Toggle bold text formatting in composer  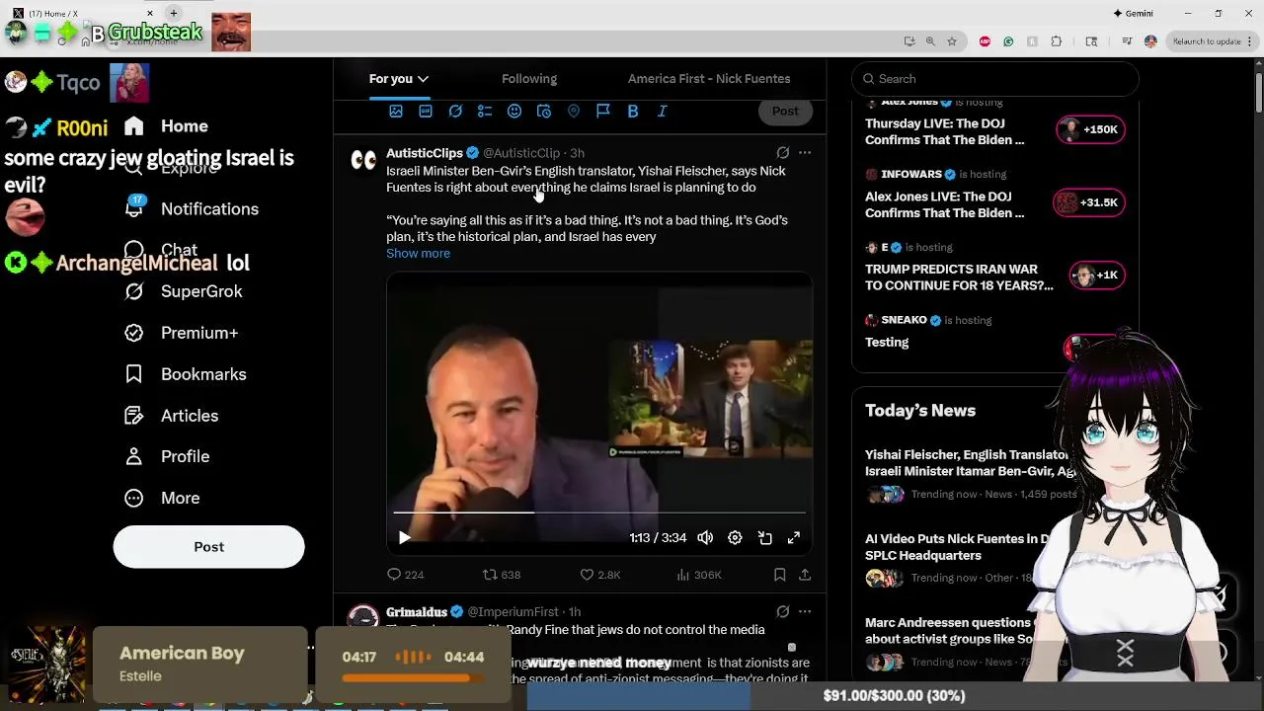[633, 112]
